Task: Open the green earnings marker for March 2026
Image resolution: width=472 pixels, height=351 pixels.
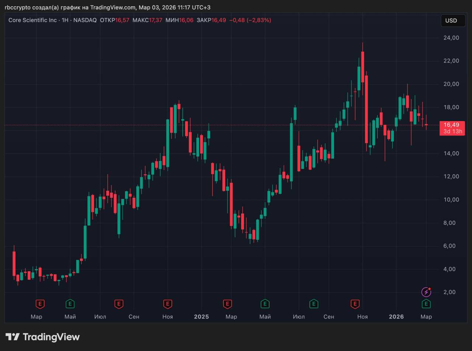Action: pos(426,304)
